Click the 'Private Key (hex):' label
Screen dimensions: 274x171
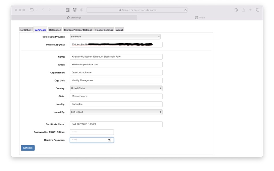[55, 45]
